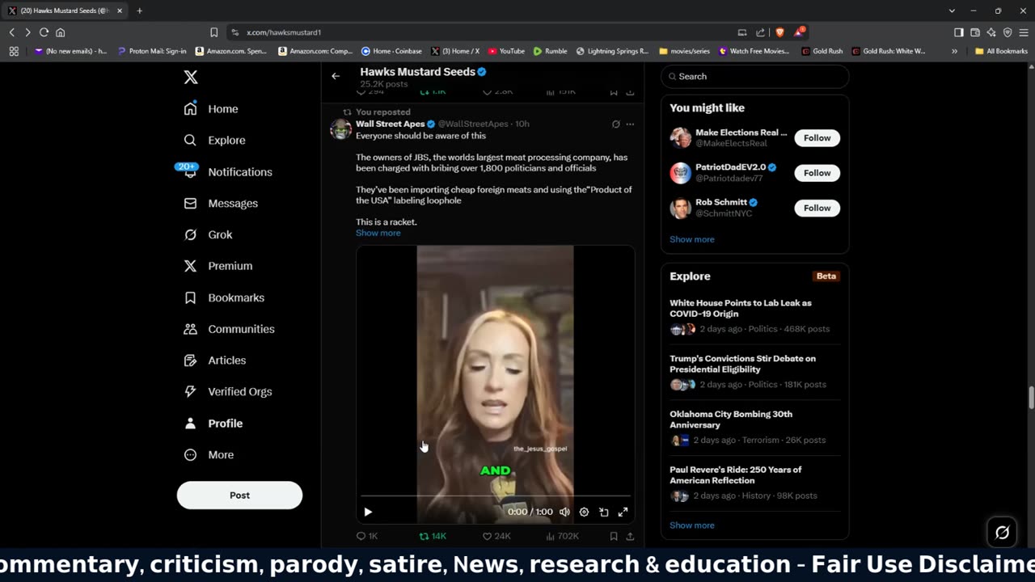View post analytics showing 702K views
This screenshot has width=1035, height=582.
pyautogui.click(x=563, y=536)
